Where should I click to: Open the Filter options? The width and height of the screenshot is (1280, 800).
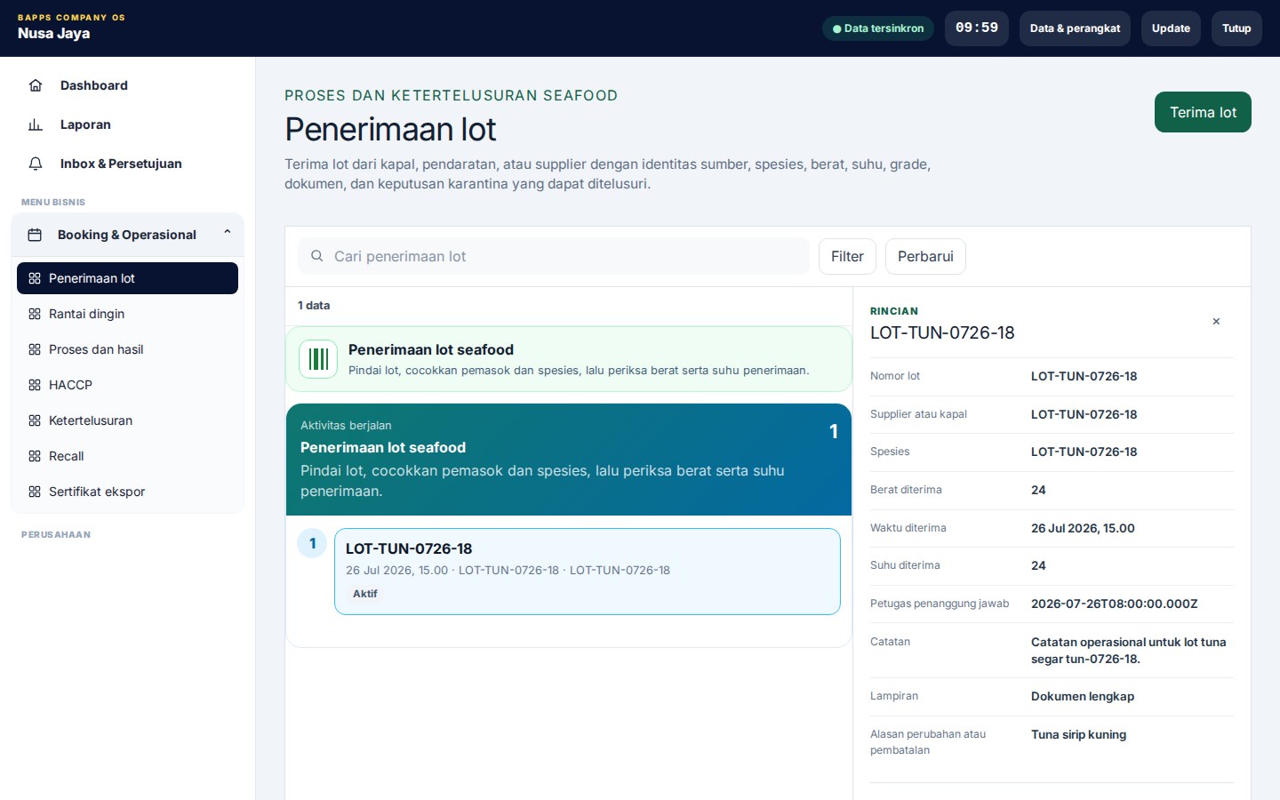pos(847,257)
